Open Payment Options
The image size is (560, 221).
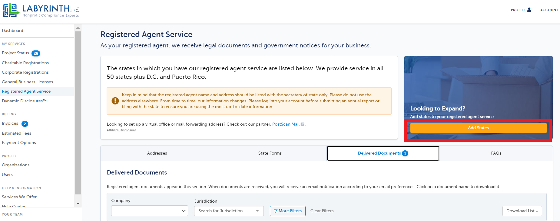tap(19, 143)
